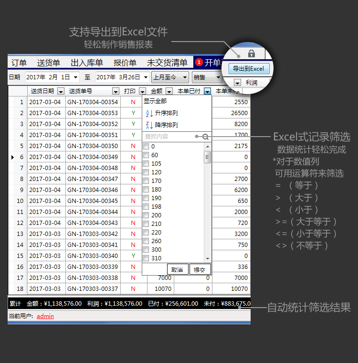Screen dimensions: 358x363
Task: Click the print status Y in row 15
Action: tap(133, 256)
